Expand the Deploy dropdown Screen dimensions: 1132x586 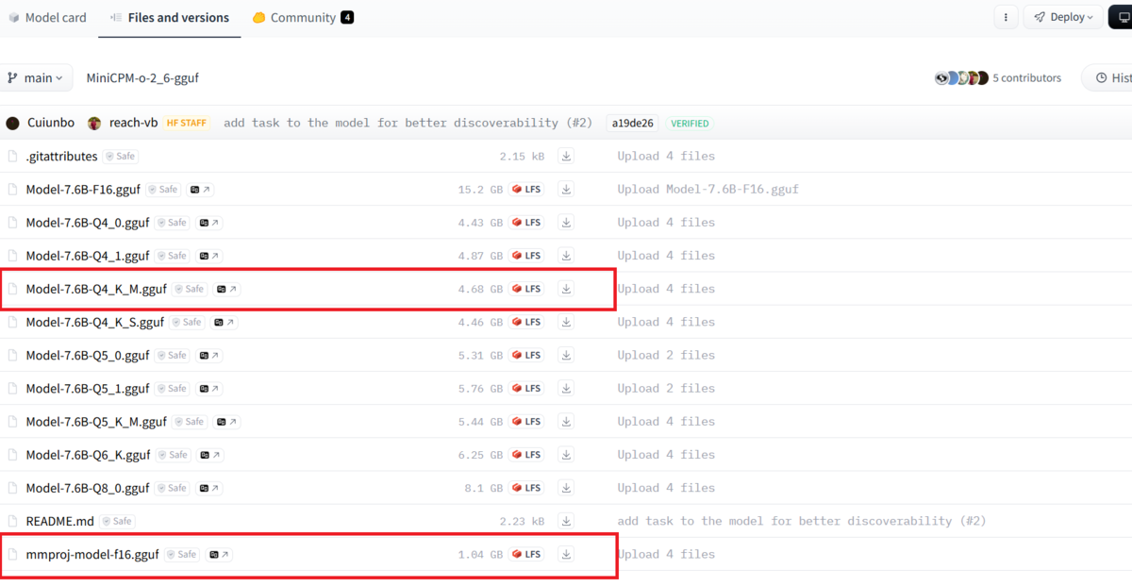tap(1063, 17)
